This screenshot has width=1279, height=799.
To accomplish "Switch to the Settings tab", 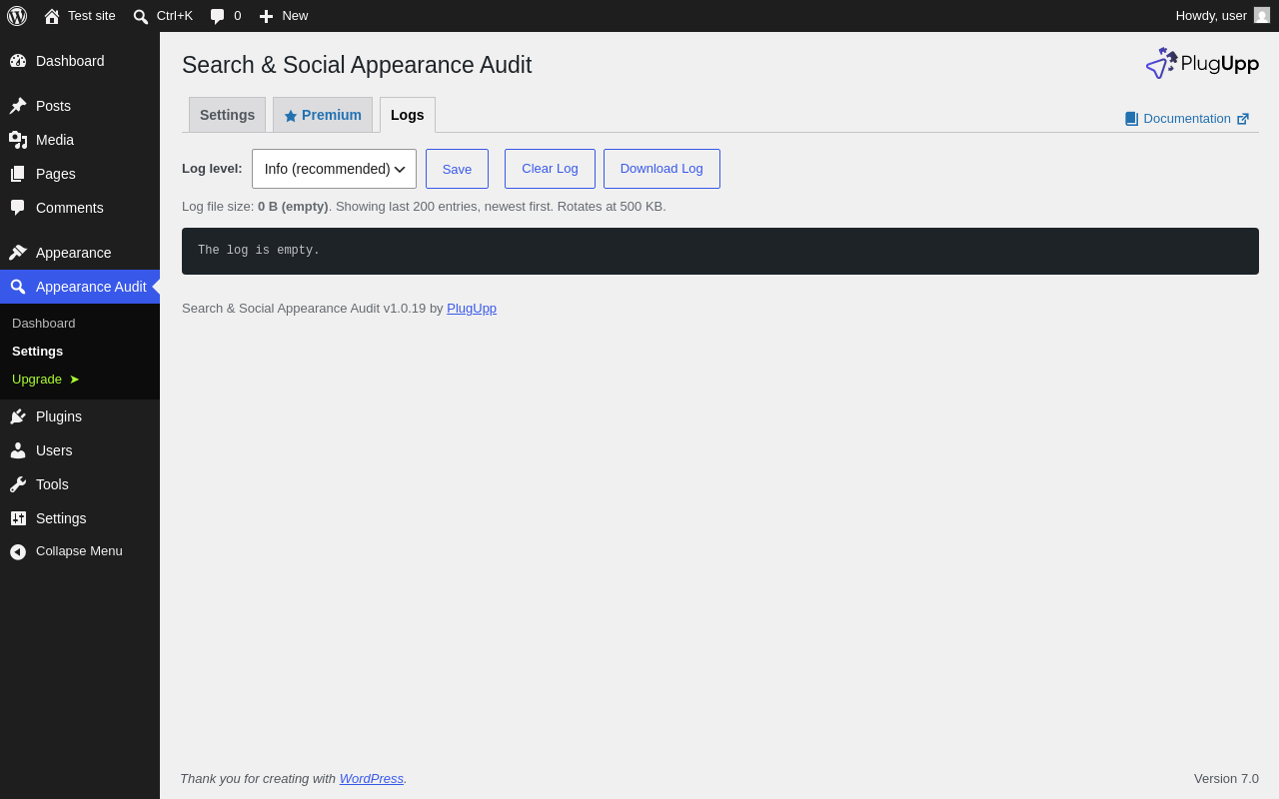I will pyautogui.click(x=227, y=115).
